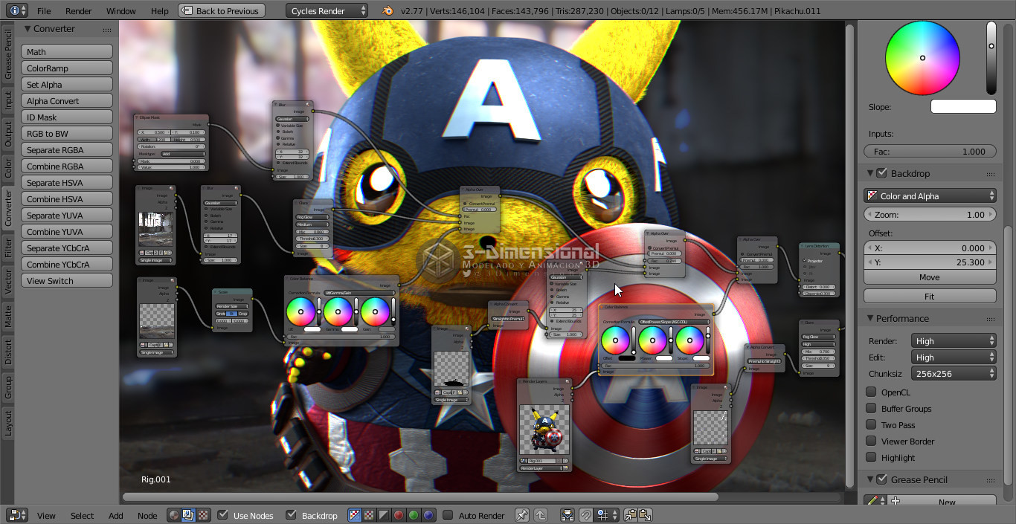Enable the Highlight checkbox
This screenshot has height=524, width=1016.
click(871, 457)
